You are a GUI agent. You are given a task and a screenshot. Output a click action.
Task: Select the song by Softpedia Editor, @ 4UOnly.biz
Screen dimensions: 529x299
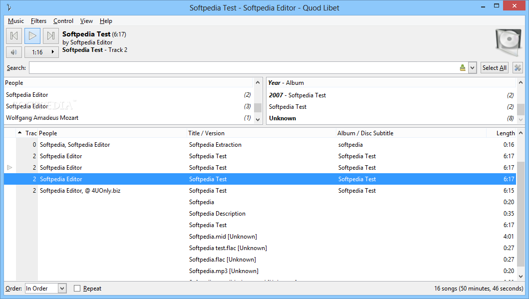tap(260, 191)
